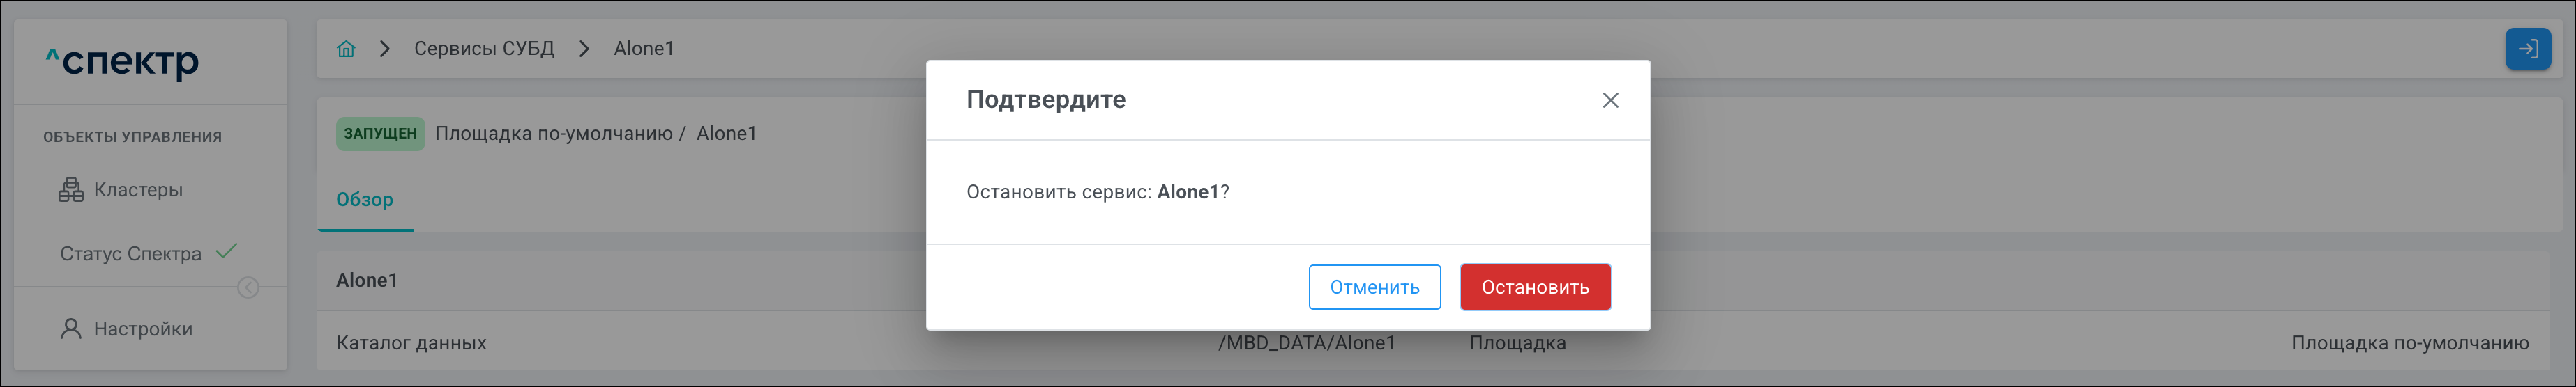
Task: Click the logout icon in the top-right corner
Action: [2527, 49]
